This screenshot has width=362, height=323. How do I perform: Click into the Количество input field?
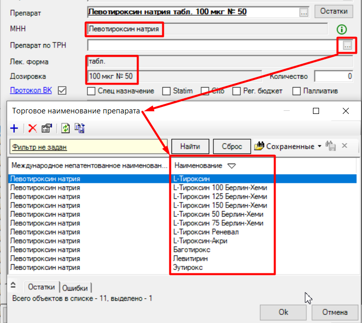click(333, 76)
